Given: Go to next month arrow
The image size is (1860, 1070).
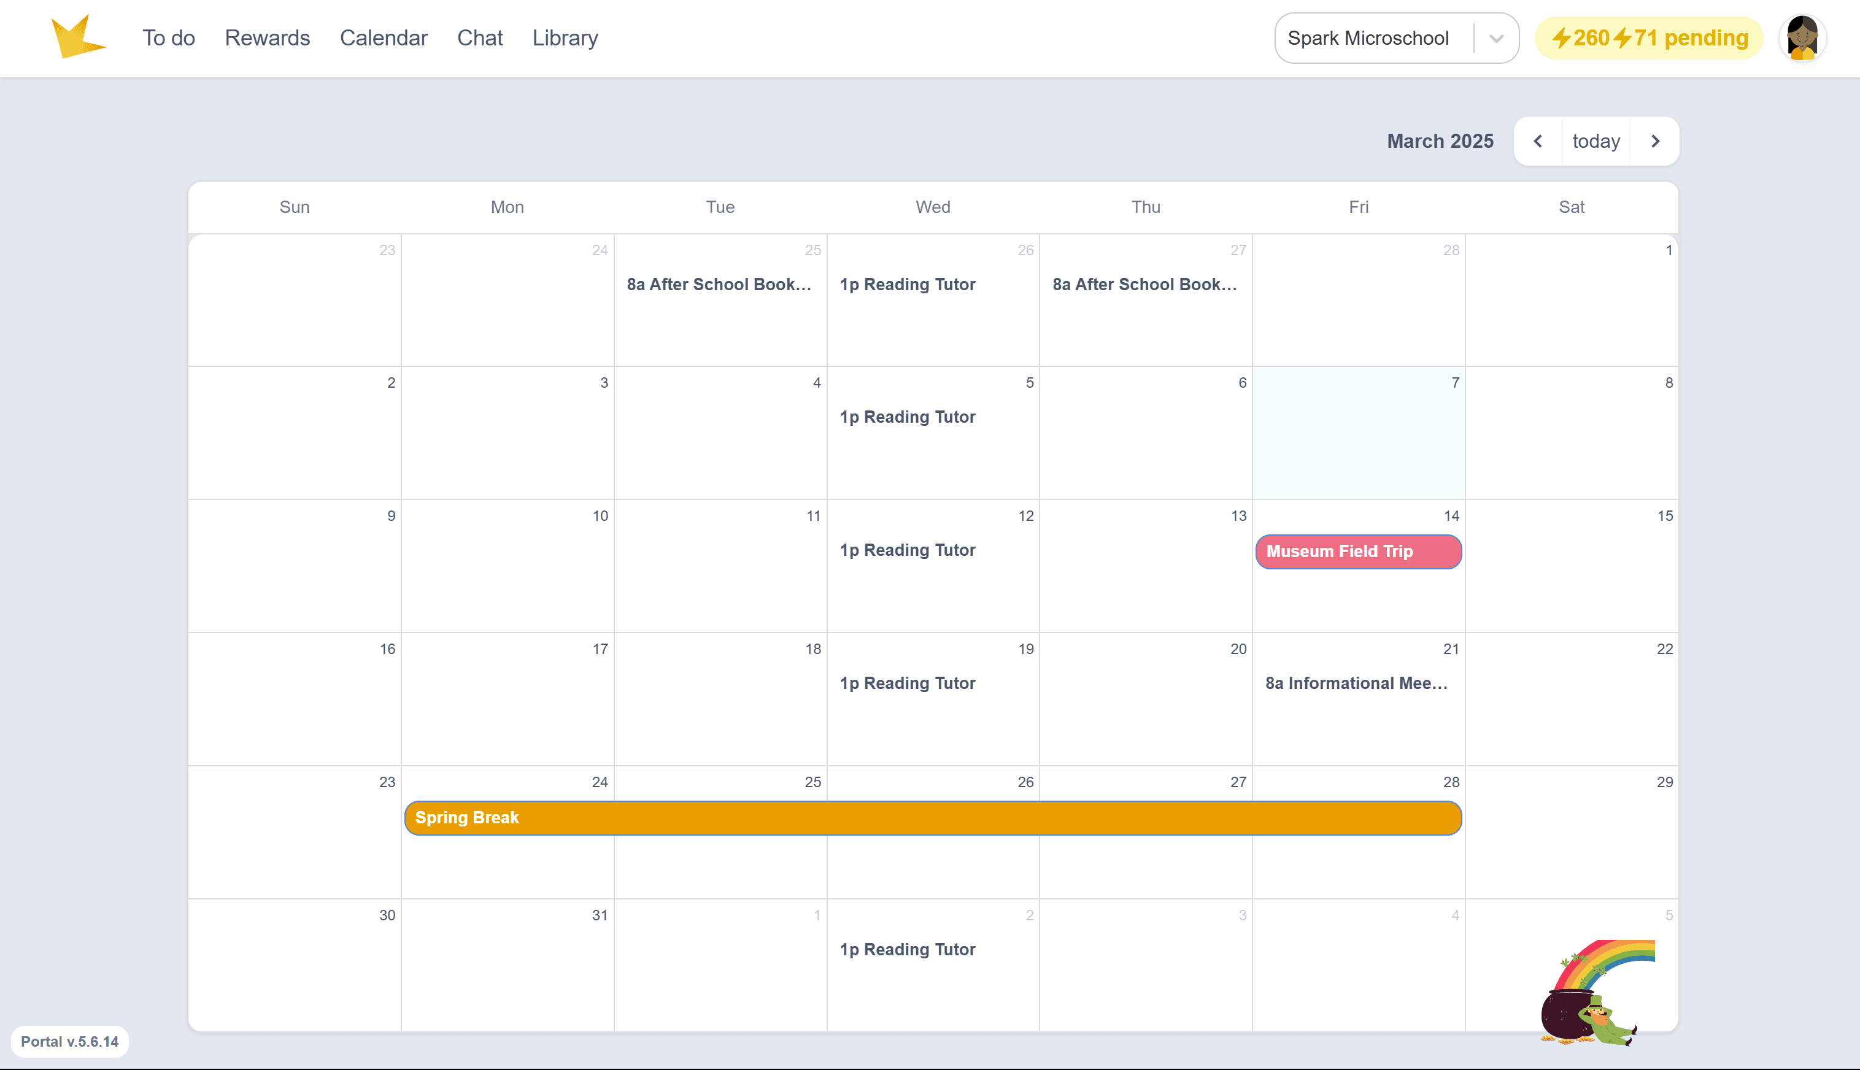Looking at the screenshot, I should click(x=1655, y=141).
